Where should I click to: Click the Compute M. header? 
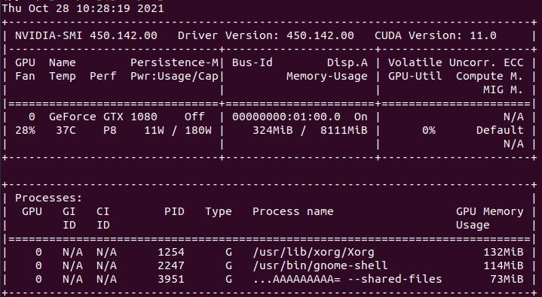click(489, 77)
